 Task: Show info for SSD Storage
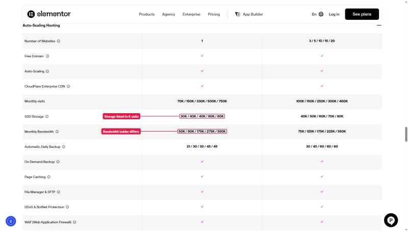coord(47,117)
